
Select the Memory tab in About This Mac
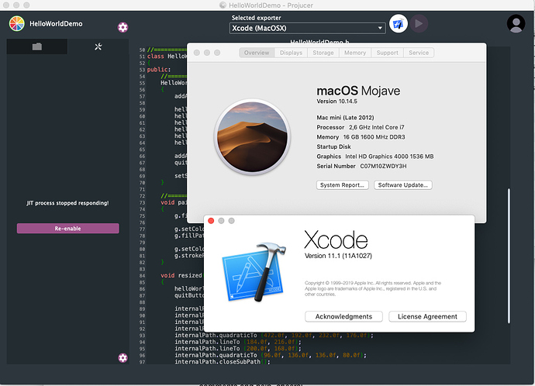(355, 53)
